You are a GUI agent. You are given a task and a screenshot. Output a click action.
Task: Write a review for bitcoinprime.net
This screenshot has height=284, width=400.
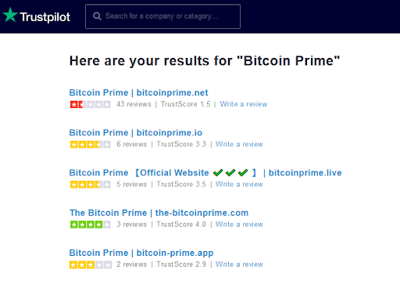244,104
